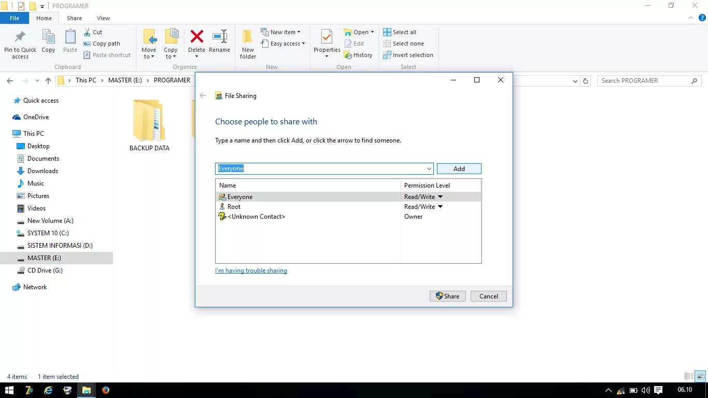Open the Explorer Help icon

click(702, 18)
